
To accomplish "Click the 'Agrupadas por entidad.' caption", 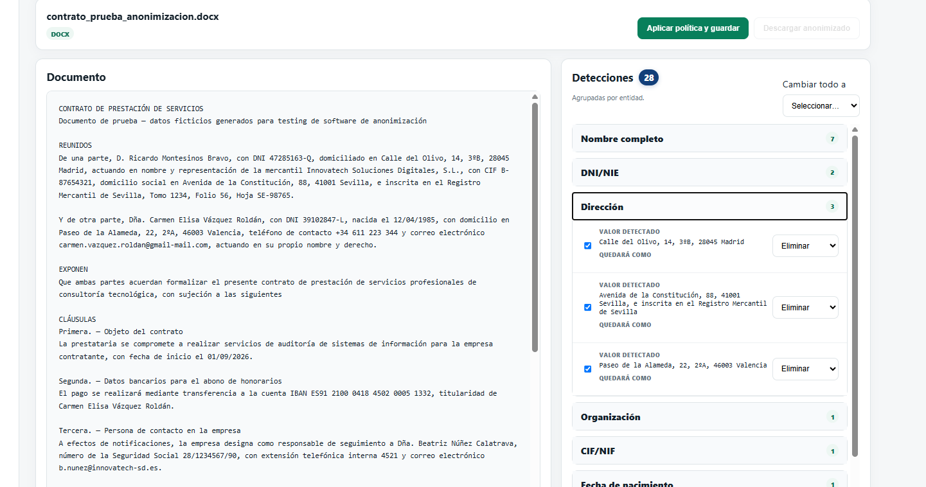I will tap(608, 98).
